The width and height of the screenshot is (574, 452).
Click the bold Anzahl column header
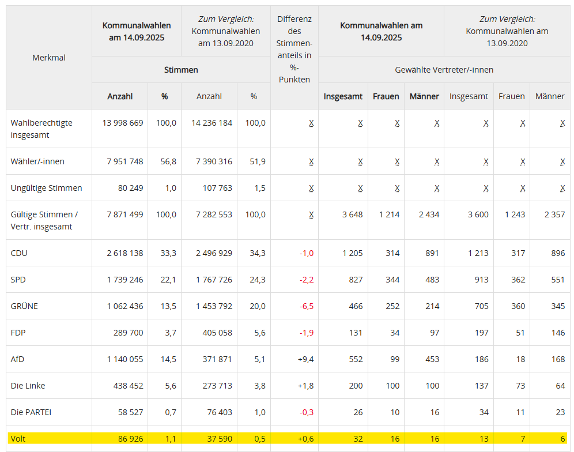(x=120, y=96)
